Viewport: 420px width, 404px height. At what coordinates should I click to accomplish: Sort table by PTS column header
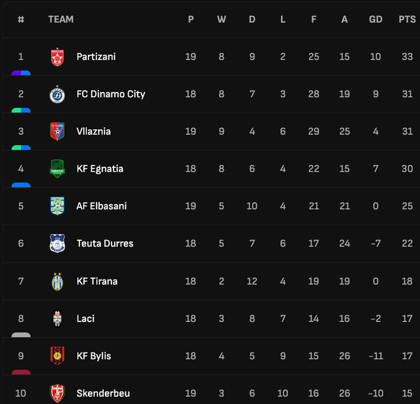point(407,19)
